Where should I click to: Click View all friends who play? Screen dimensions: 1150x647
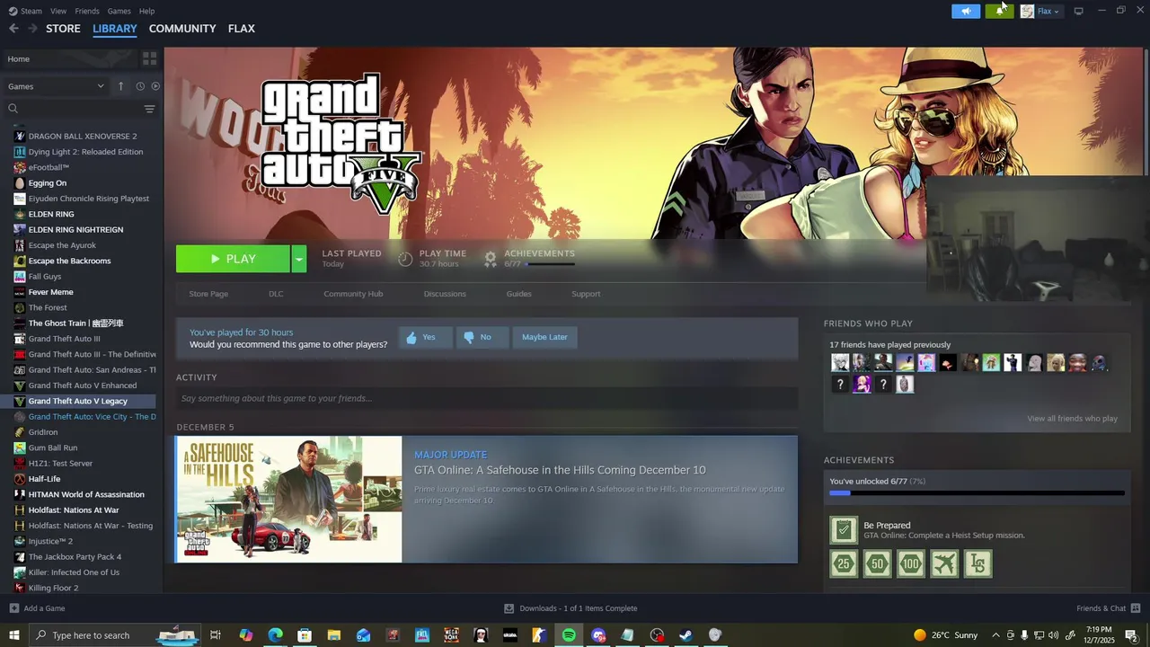1073,419
